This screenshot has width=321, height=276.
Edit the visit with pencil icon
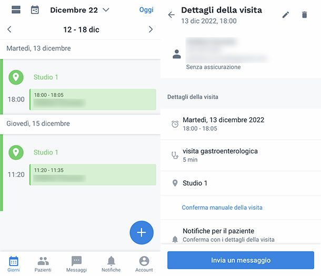(x=286, y=15)
